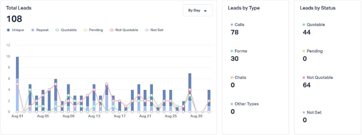Click the Leads by Type heading
Viewport: 362px width, 135px height.
(x=244, y=8)
